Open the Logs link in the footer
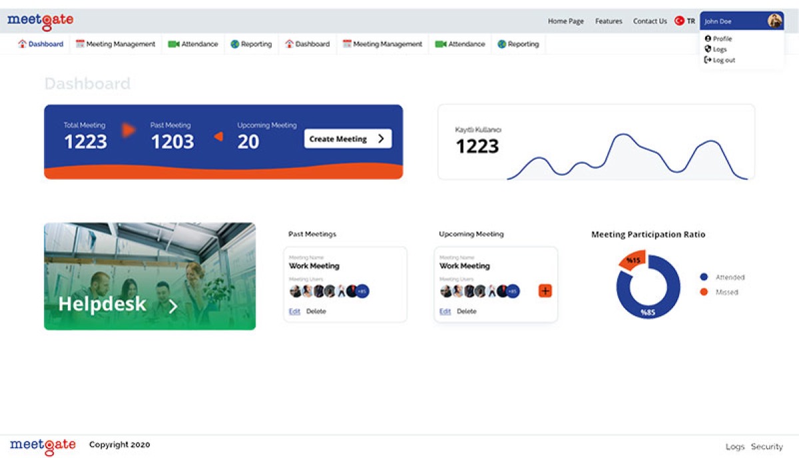 735,447
